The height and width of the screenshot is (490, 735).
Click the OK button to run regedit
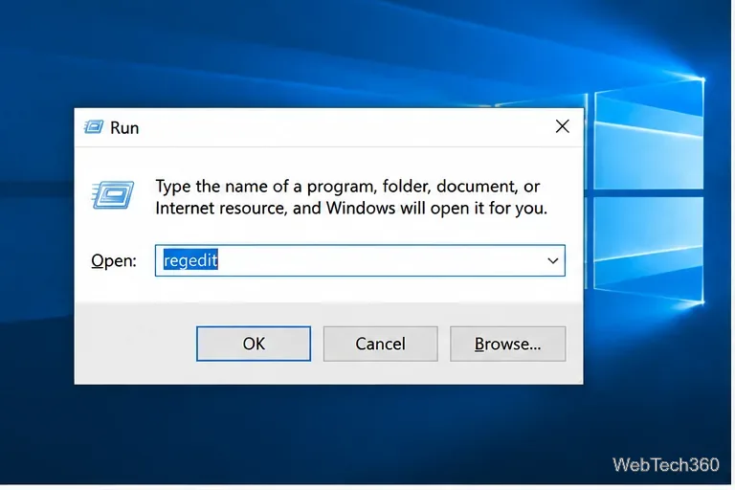point(254,344)
